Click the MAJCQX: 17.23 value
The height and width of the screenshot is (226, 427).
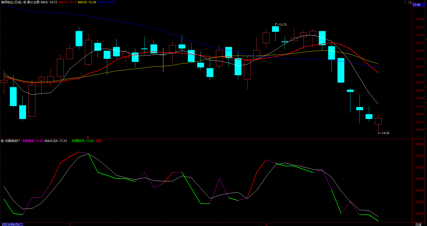[x=56, y=141]
